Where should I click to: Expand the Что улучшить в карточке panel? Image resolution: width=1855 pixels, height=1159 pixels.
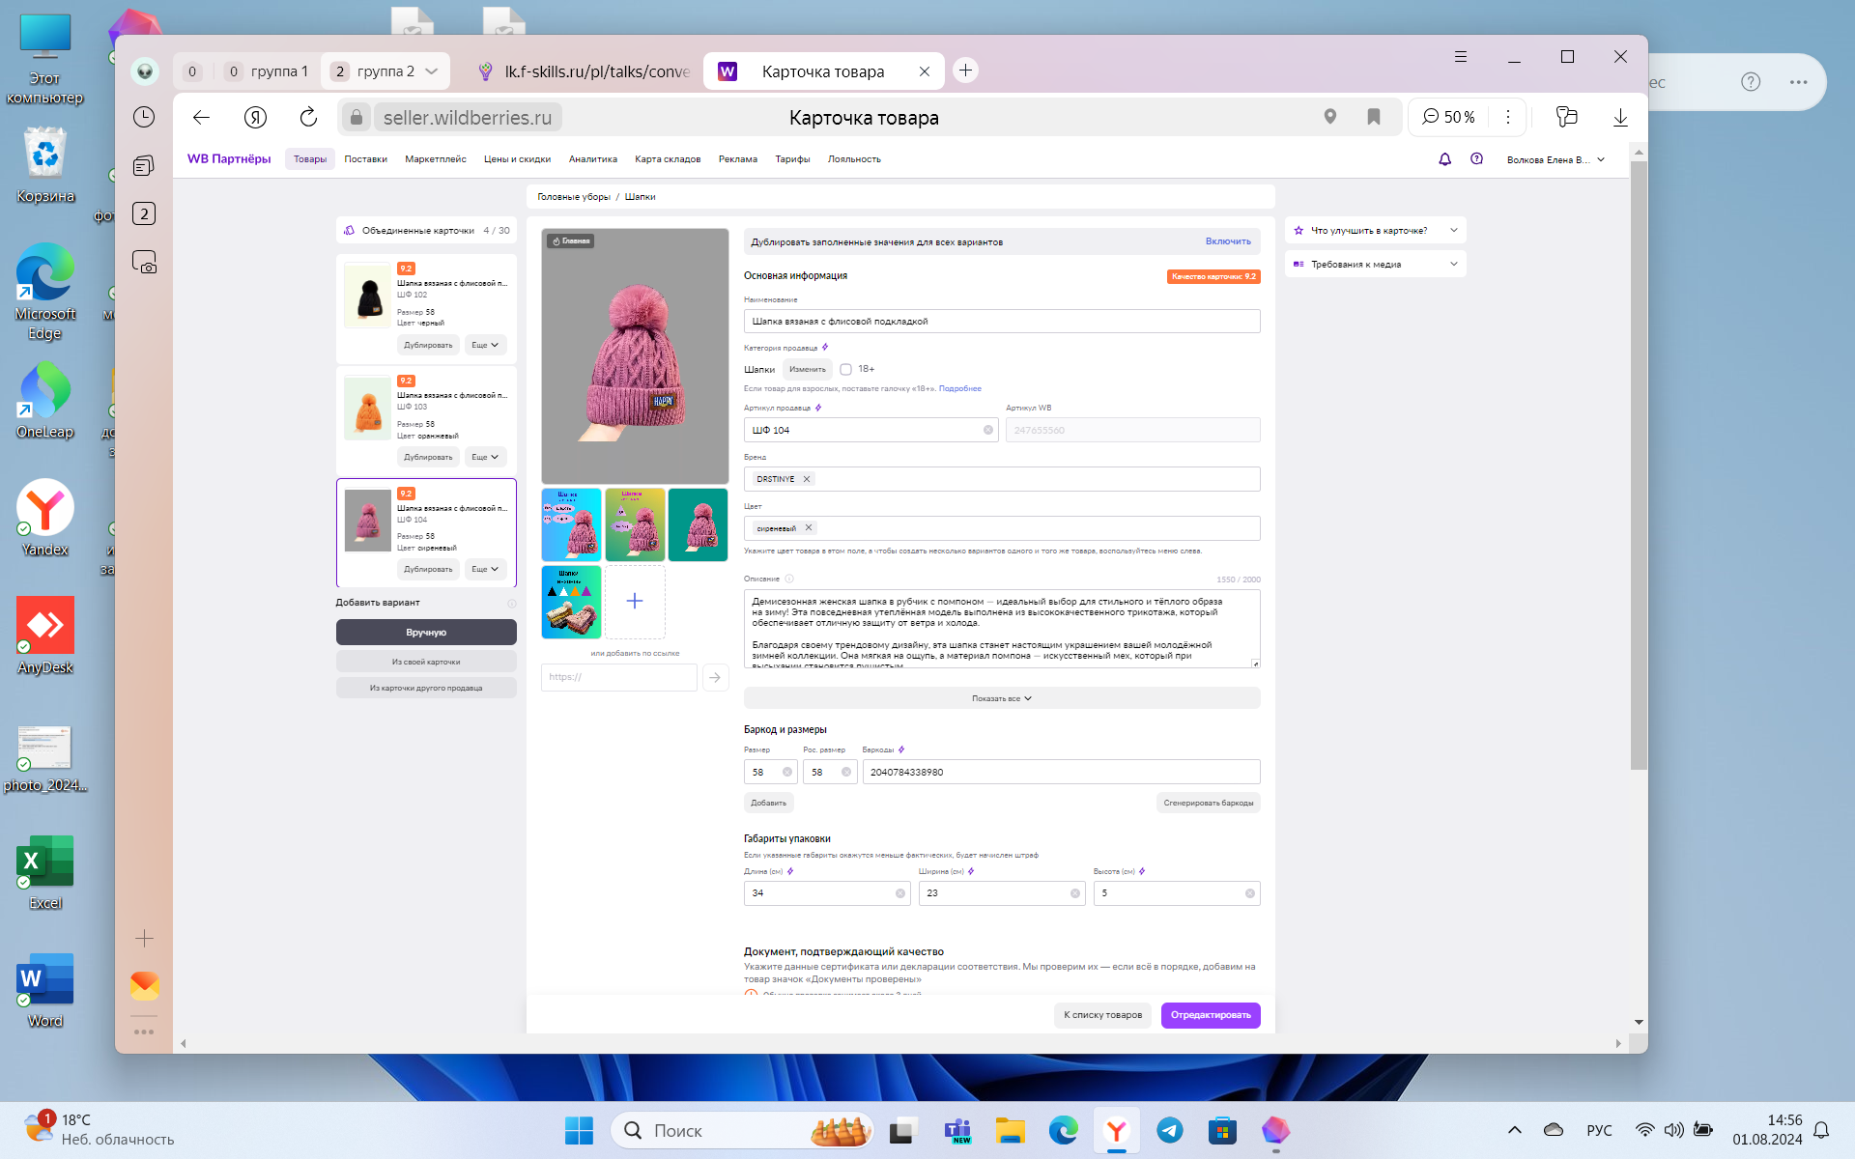point(1375,231)
